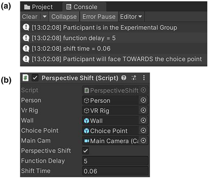Click object picker circle for Main Cam
Viewport: 209px width, 179px height.
point(143,141)
